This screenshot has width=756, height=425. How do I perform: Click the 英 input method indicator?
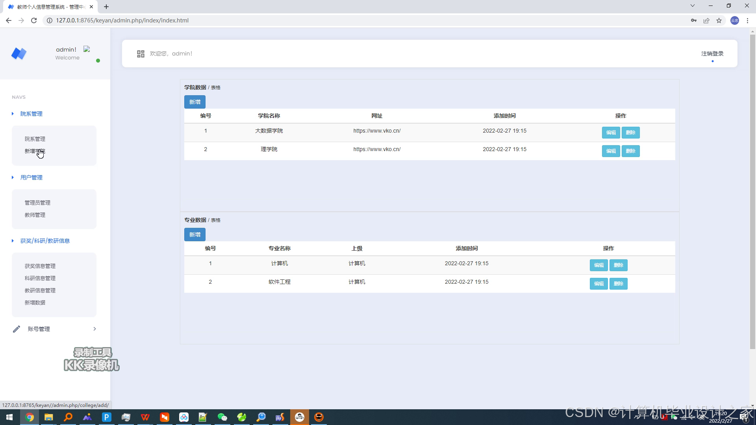click(702, 418)
